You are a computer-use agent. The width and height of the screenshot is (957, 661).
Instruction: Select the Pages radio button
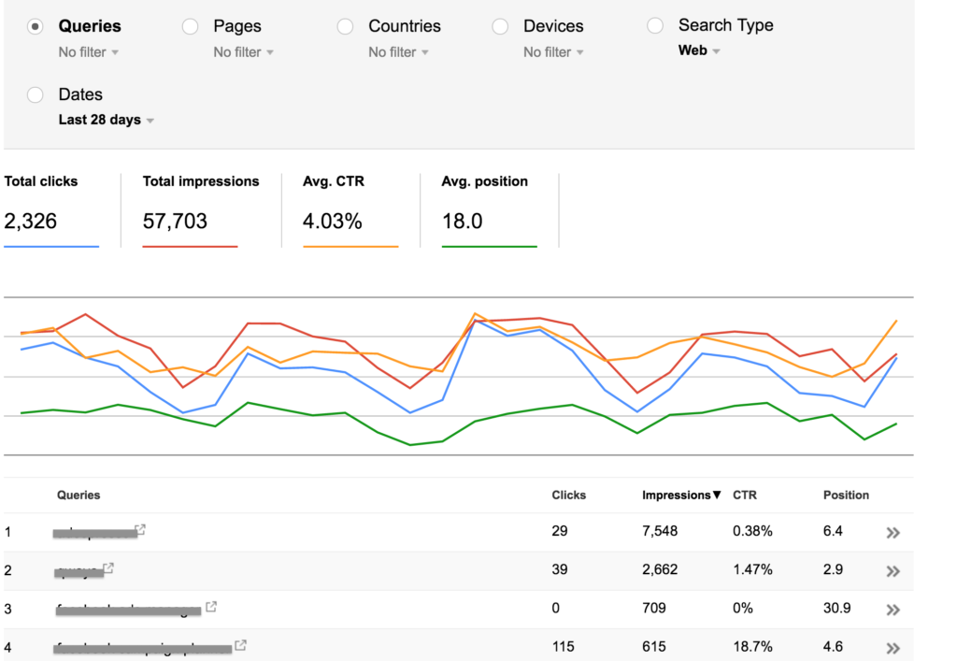[191, 27]
